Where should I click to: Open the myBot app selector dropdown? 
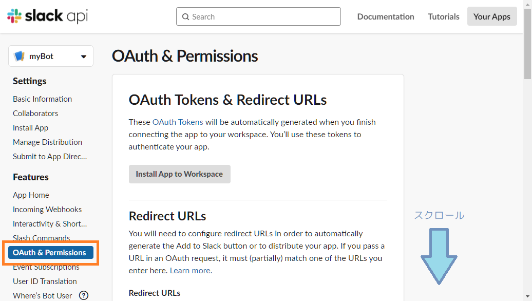83,57
